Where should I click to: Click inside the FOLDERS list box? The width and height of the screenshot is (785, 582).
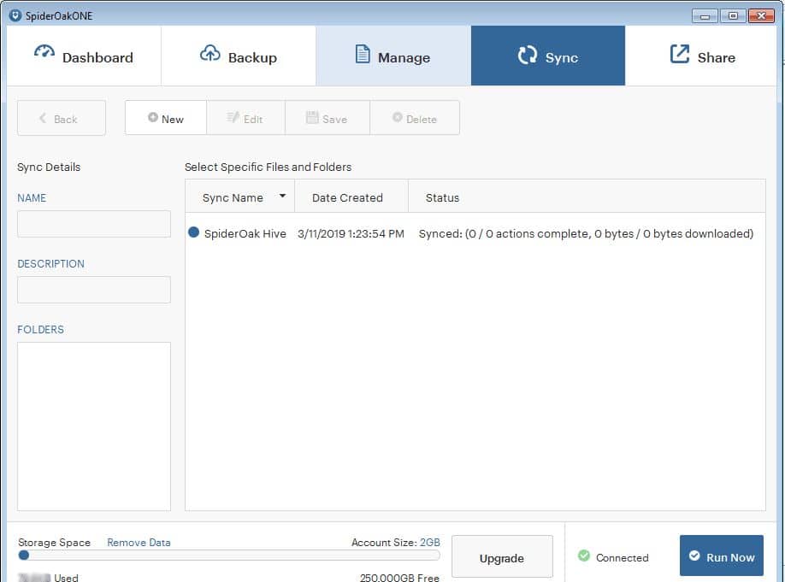[94, 426]
